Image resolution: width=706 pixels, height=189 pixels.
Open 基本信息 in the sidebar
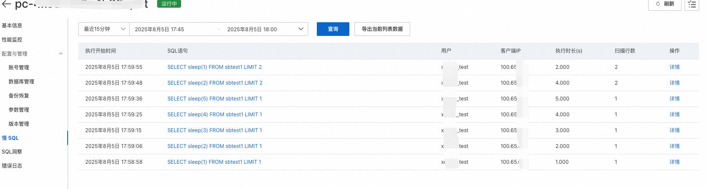(12, 26)
